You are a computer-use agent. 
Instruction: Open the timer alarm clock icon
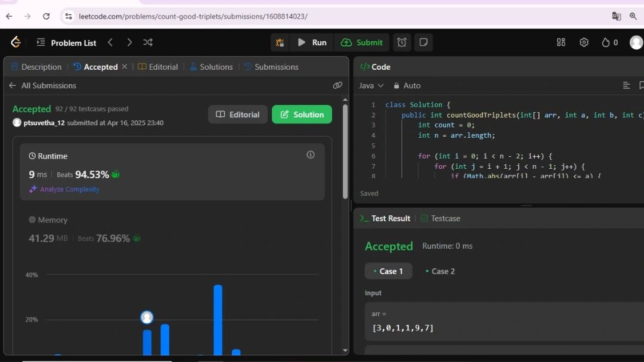[x=402, y=42]
